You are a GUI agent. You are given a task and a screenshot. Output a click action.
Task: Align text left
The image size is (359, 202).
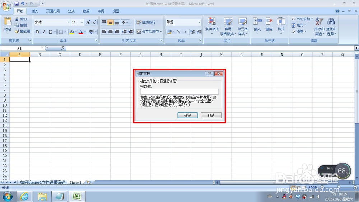click(x=104, y=32)
